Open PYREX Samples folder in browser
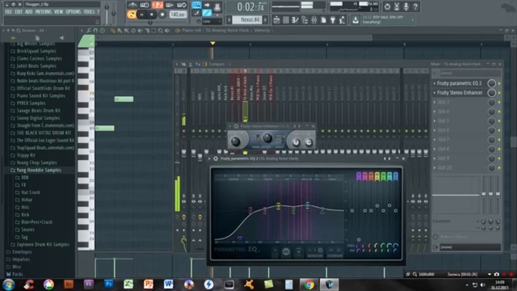Viewport: 517px width, 291px height. [30, 103]
